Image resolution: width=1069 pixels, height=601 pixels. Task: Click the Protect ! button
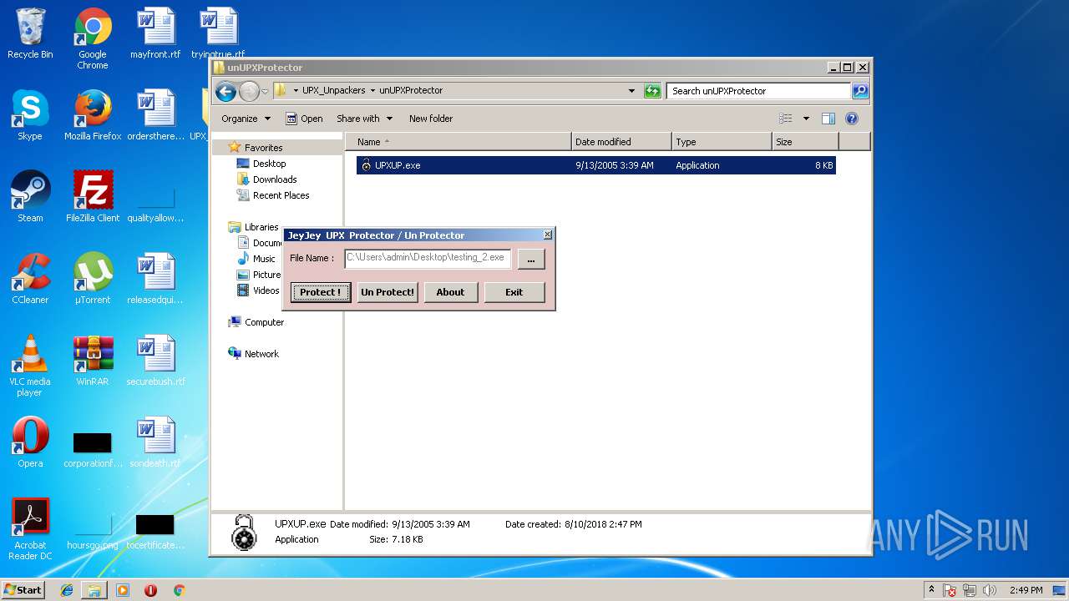tap(321, 292)
